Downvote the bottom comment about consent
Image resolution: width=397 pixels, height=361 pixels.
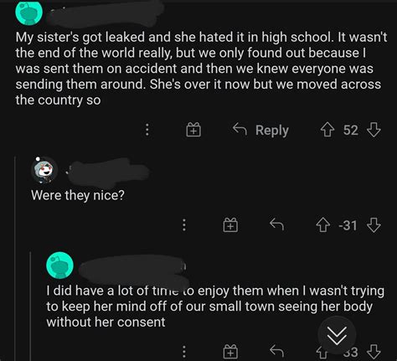pyautogui.click(x=374, y=352)
